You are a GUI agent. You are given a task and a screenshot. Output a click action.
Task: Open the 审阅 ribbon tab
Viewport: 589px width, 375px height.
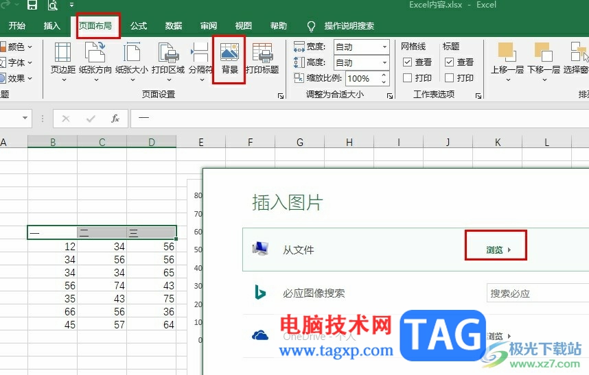click(x=209, y=26)
